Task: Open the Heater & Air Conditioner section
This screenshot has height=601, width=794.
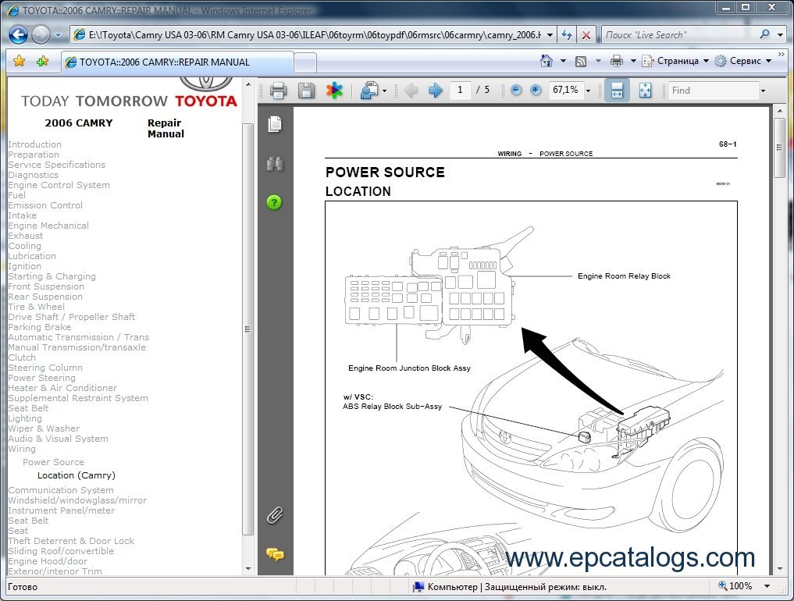Action: click(x=62, y=388)
